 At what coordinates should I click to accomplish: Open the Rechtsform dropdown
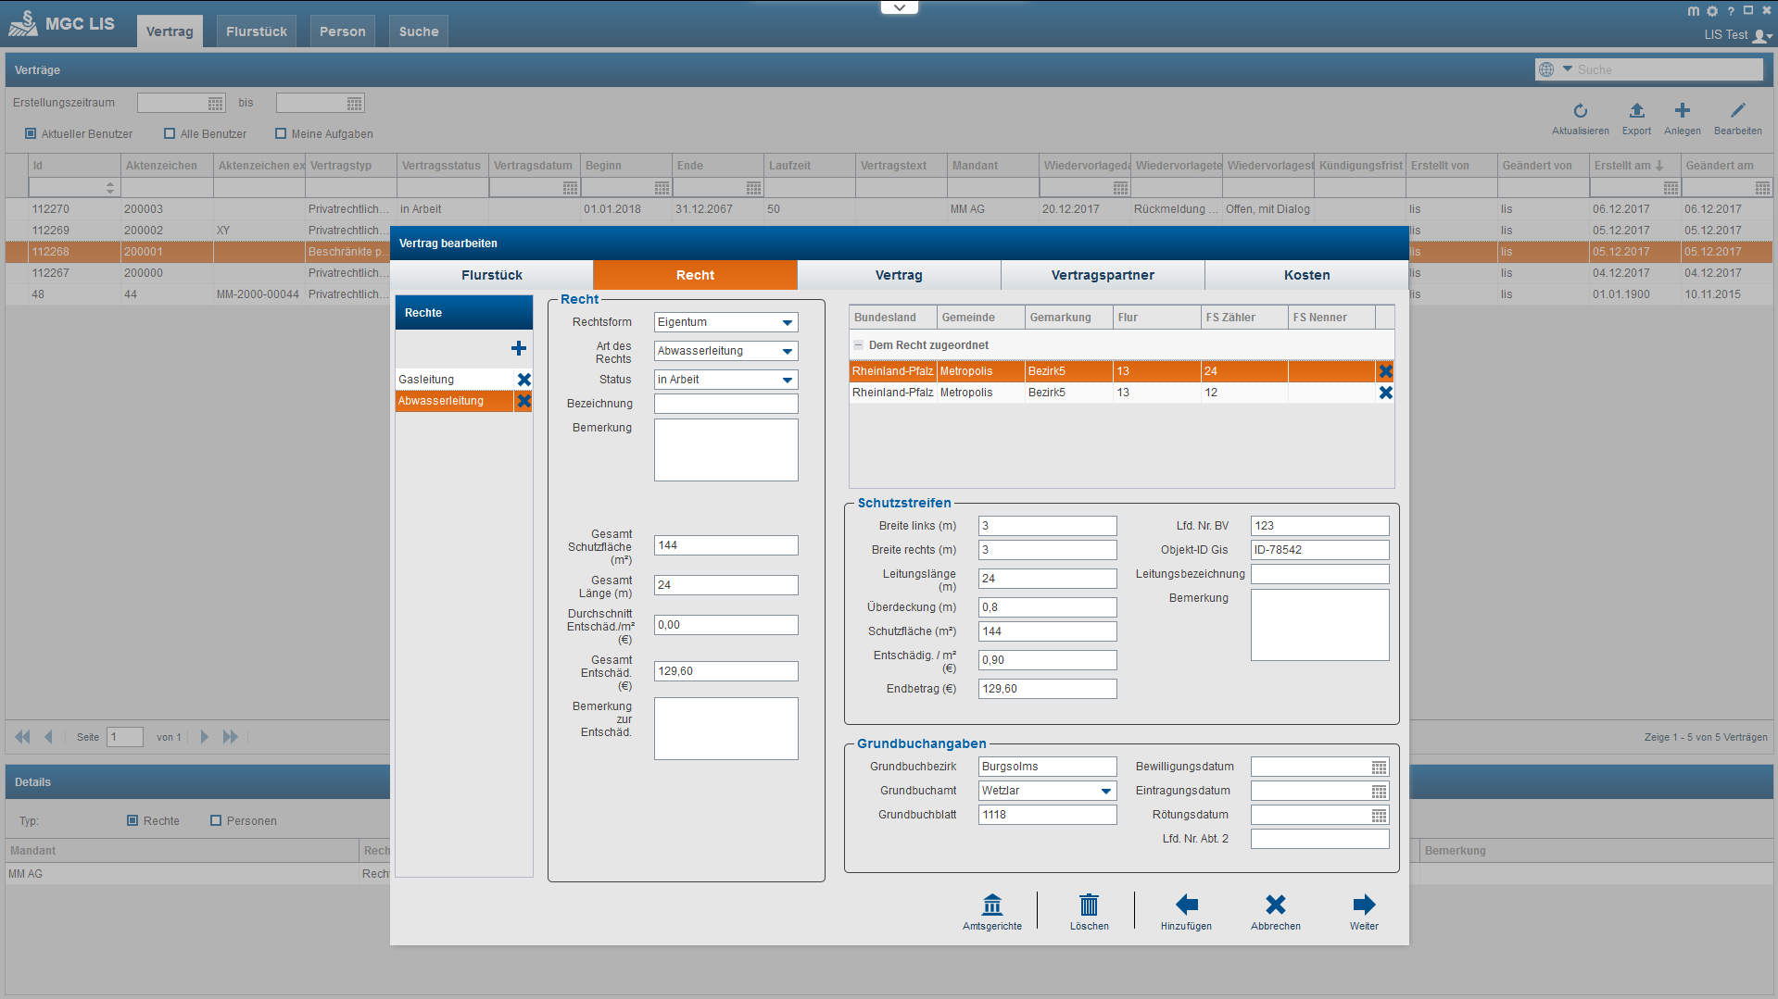tap(787, 322)
